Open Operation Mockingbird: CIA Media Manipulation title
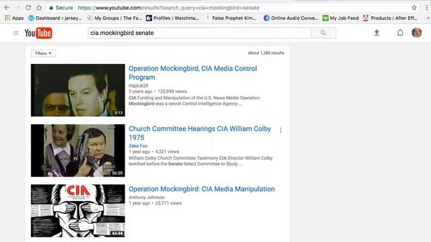 [201, 189]
